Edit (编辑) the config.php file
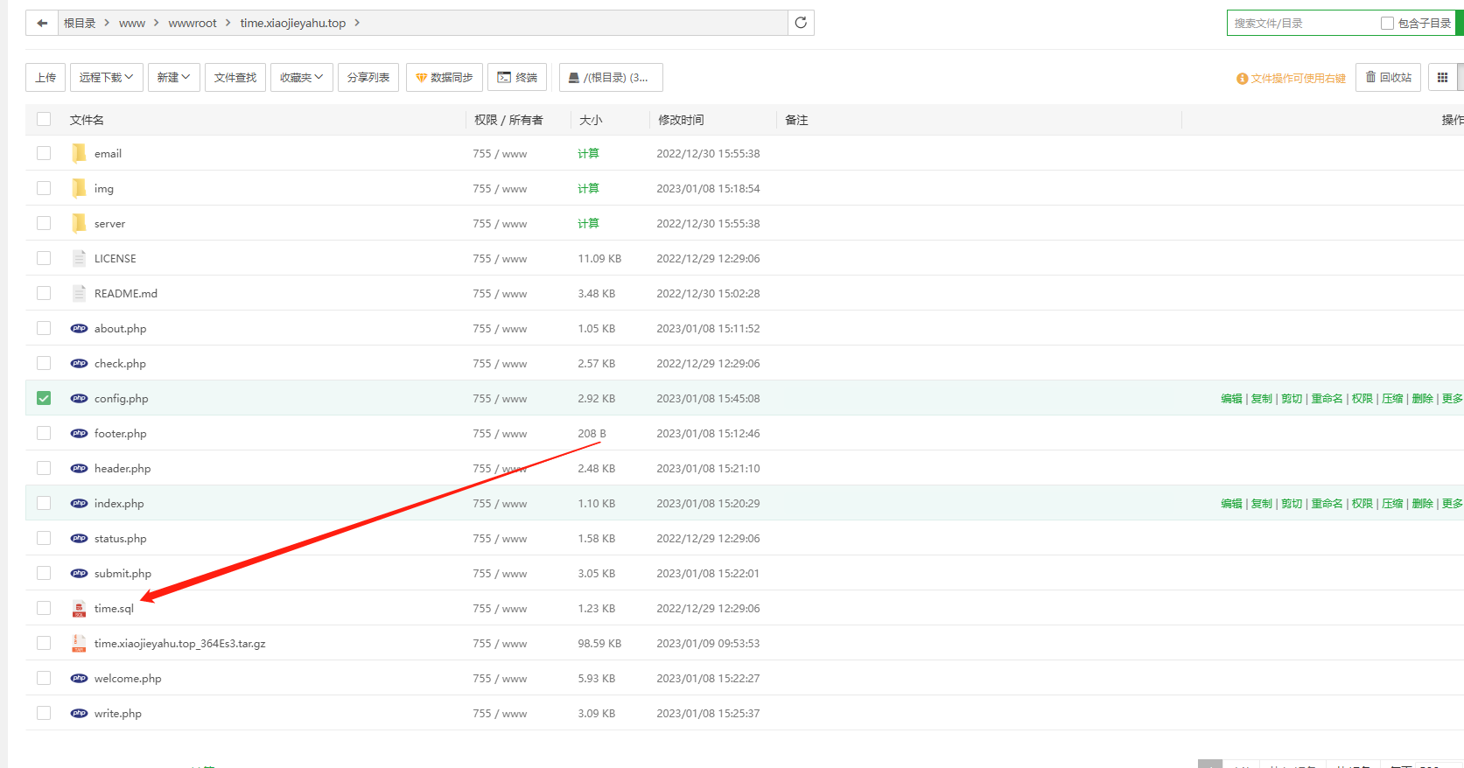1464x768 pixels. click(1231, 398)
